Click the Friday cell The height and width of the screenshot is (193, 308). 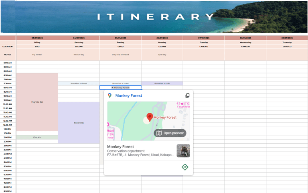pyautogui.click(x=37, y=42)
